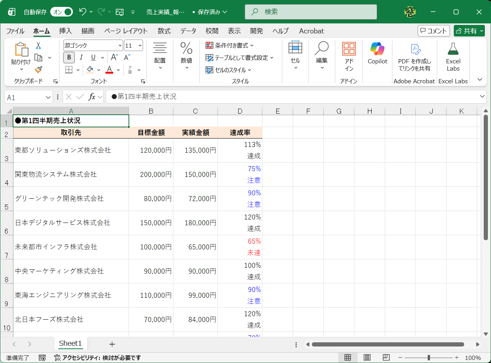The height and width of the screenshot is (363, 491).
Task: Click the Cut scissors icon
Action: tap(38, 46)
